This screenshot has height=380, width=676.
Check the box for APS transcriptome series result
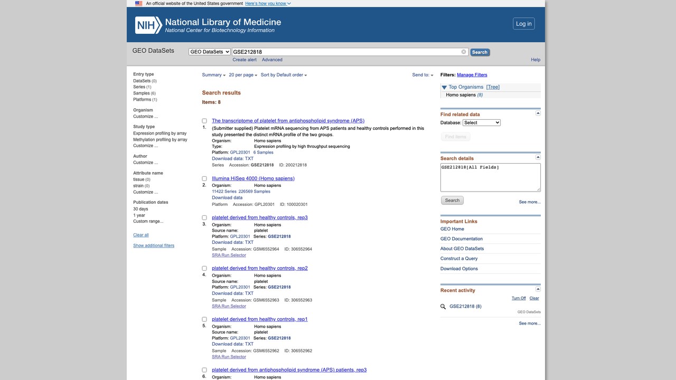[204, 121]
